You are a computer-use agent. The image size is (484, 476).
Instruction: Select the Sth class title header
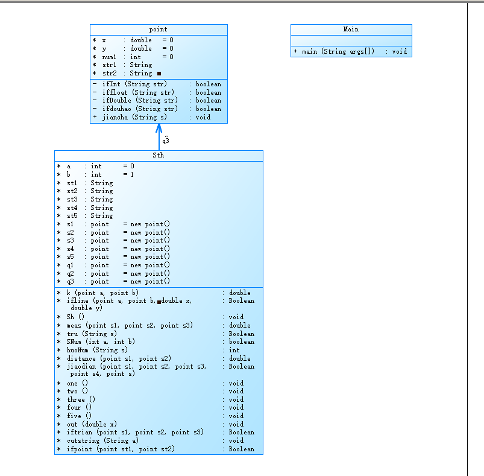159,156
